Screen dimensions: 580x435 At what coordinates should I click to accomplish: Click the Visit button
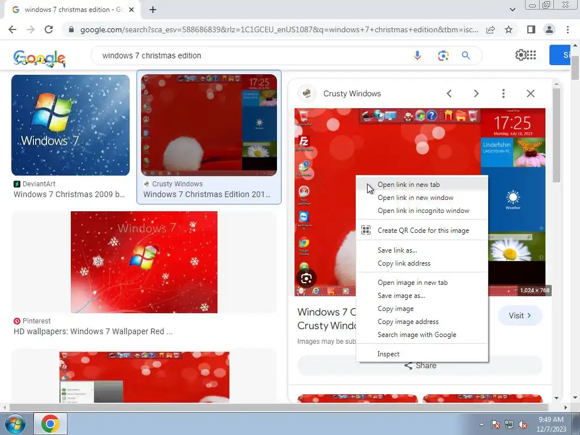tap(520, 315)
